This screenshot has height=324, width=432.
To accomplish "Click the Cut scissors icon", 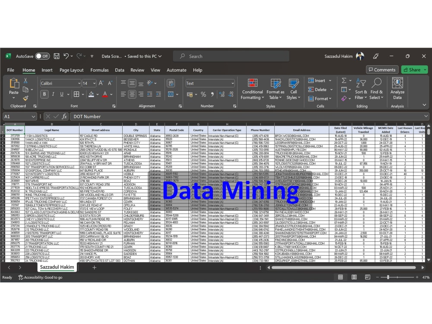I will pyautogui.click(x=25, y=80).
